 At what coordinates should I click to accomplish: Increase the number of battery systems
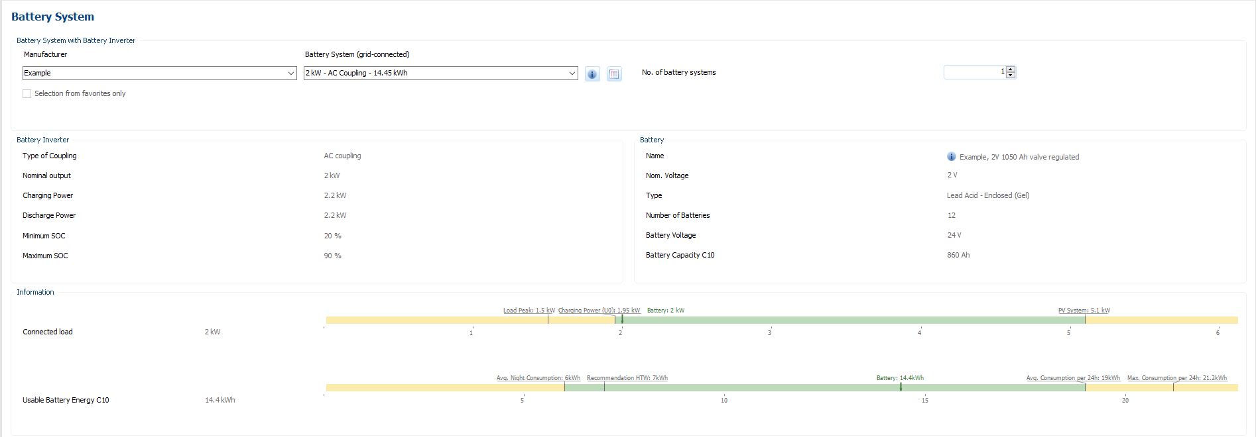(1010, 69)
